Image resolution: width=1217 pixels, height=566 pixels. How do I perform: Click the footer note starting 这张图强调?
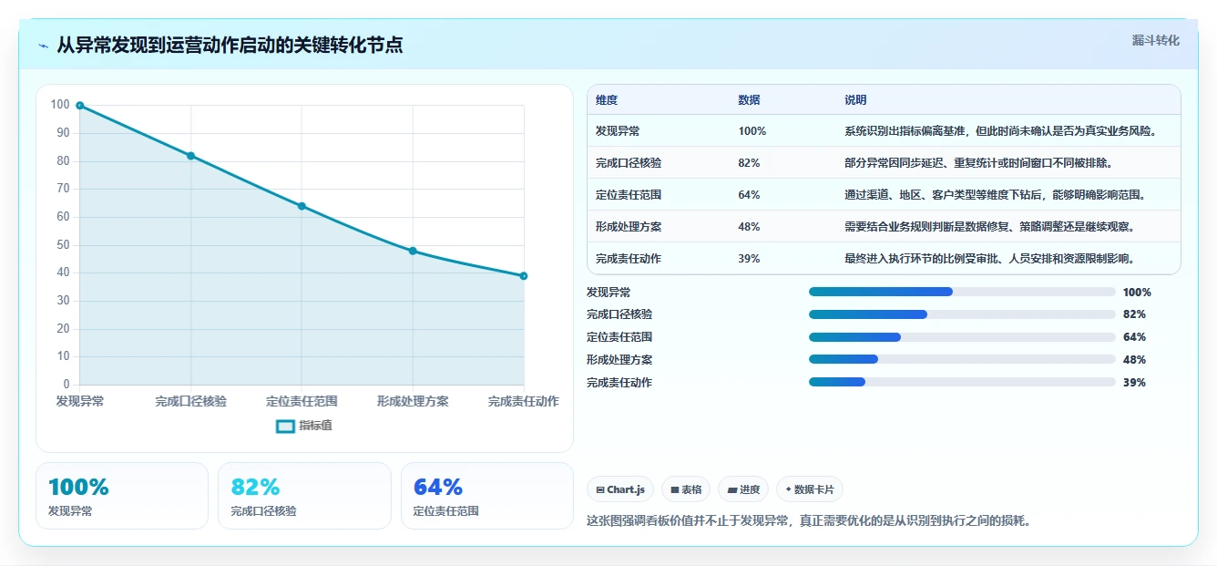pos(809,521)
